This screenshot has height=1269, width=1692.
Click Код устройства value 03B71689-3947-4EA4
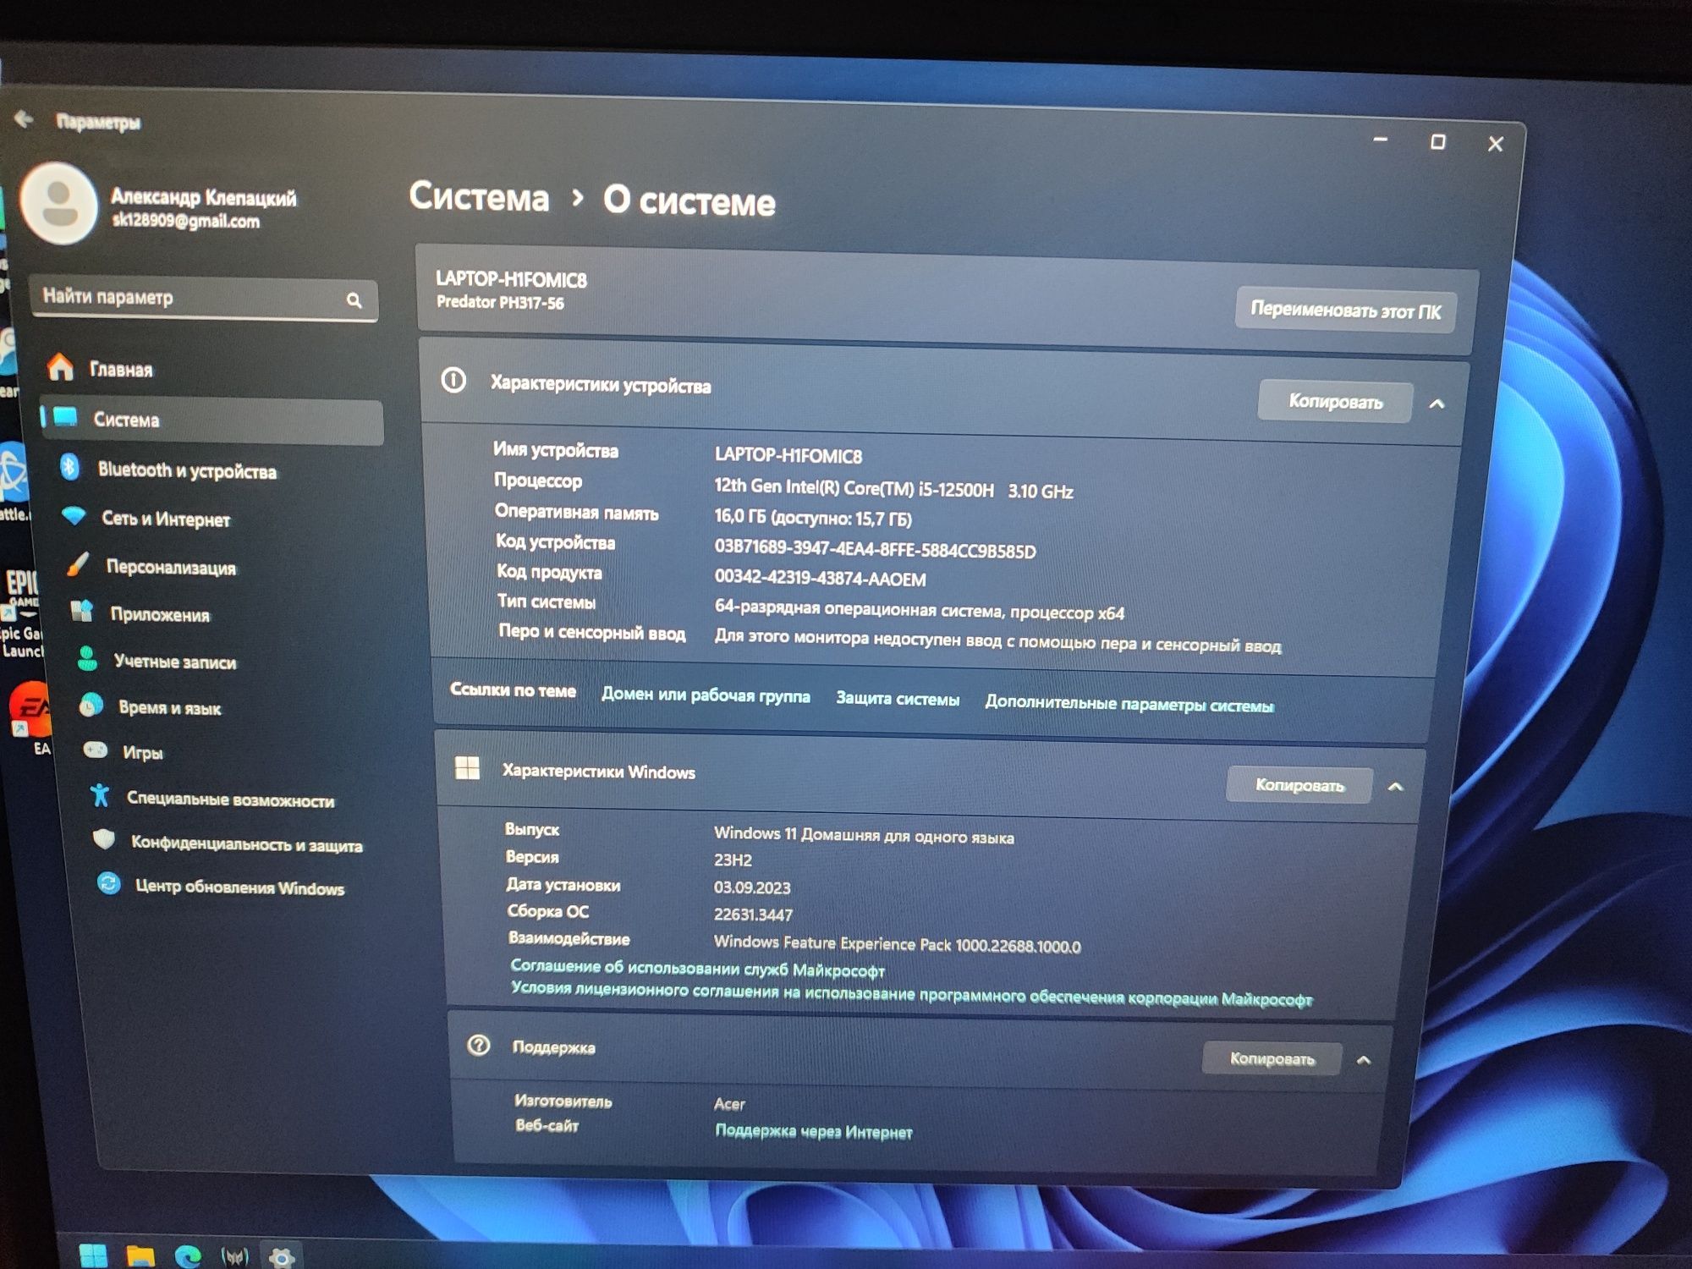coord(875,549)
